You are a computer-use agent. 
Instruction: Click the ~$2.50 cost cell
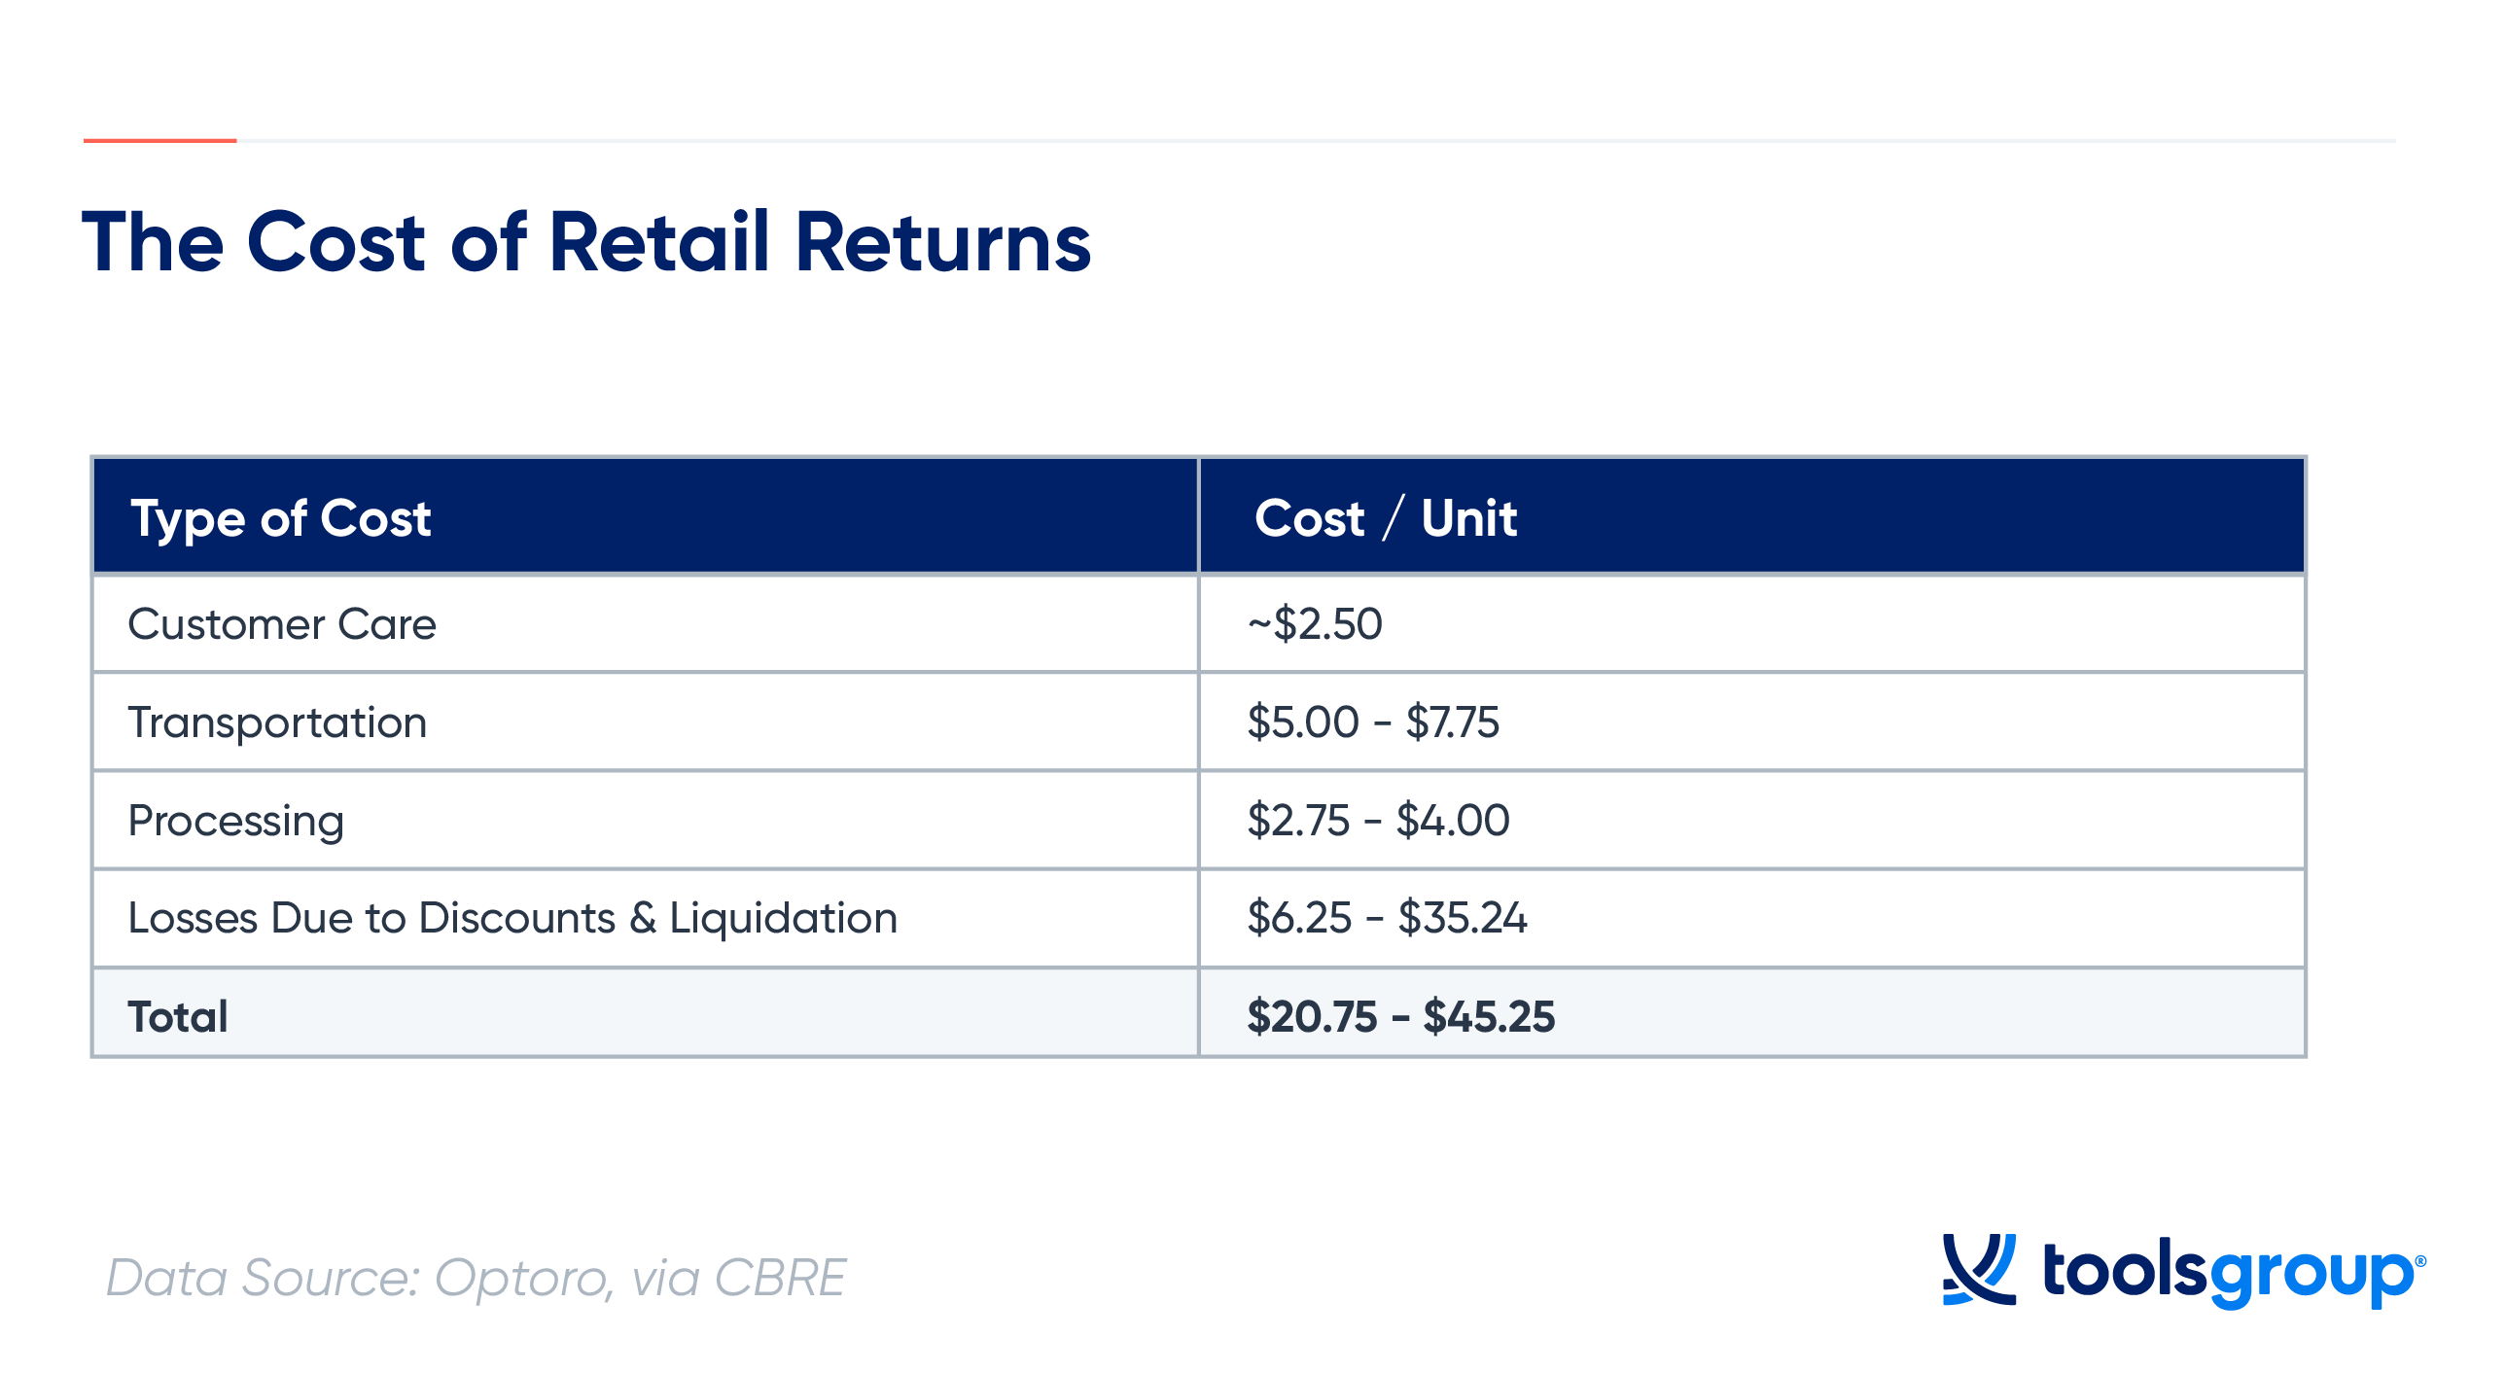coord(1752,623)
